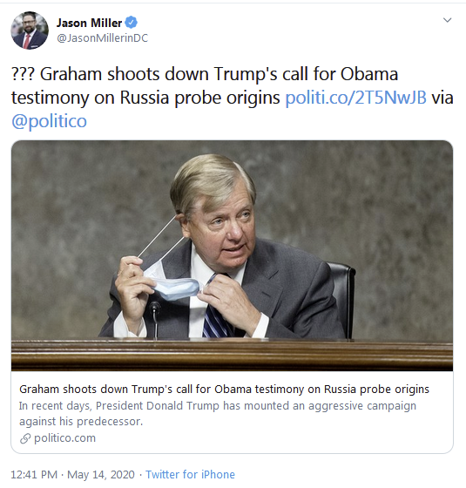Click the face mask in the article photo

point(173,284)
